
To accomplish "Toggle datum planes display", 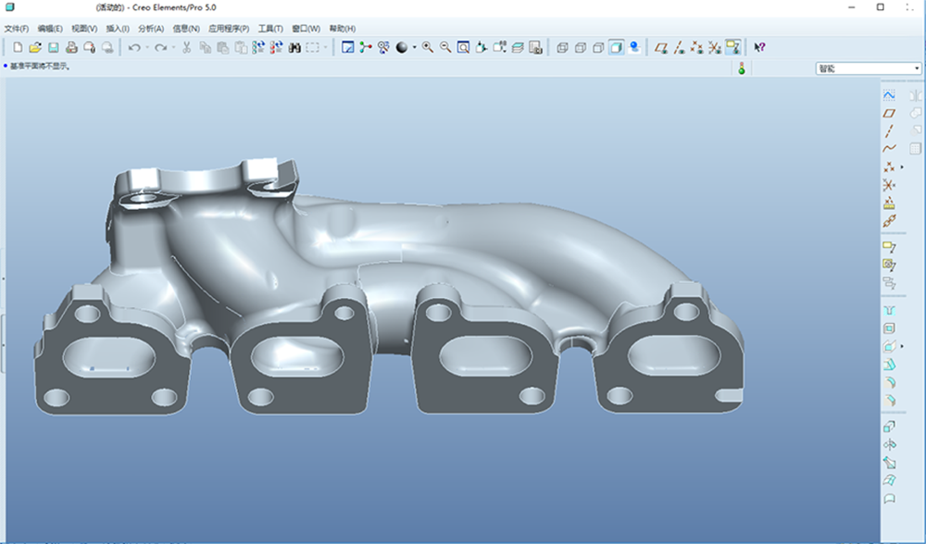I will click(661, 47).
